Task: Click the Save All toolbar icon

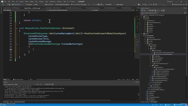Action: point(17,5)
